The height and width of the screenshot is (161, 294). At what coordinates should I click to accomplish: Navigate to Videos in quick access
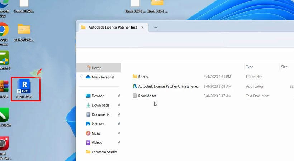[x=97, y=143]
